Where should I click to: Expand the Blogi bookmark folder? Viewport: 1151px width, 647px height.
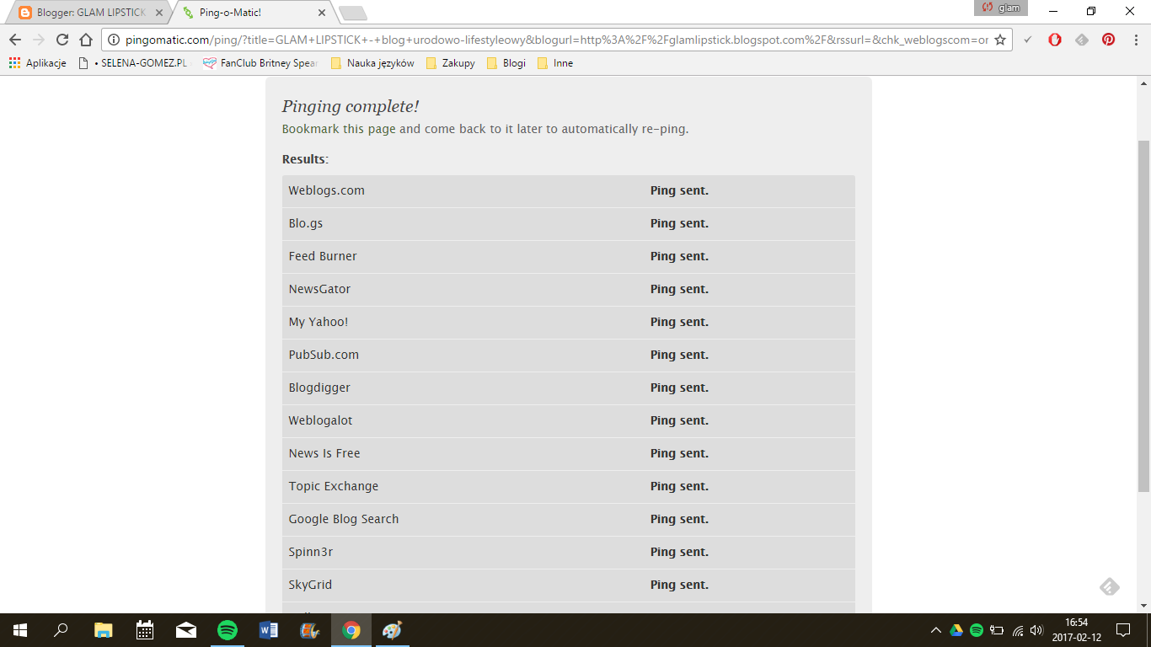(x=506, y=63)
